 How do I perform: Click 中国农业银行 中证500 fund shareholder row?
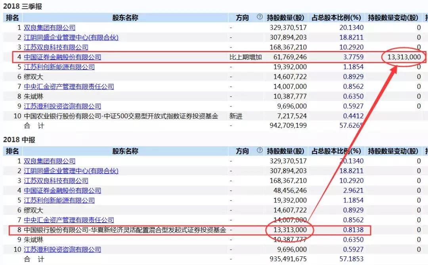121,116
